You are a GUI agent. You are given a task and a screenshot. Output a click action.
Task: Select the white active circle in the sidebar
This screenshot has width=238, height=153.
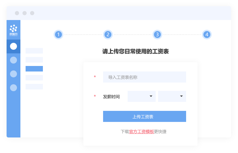point(13,46)
